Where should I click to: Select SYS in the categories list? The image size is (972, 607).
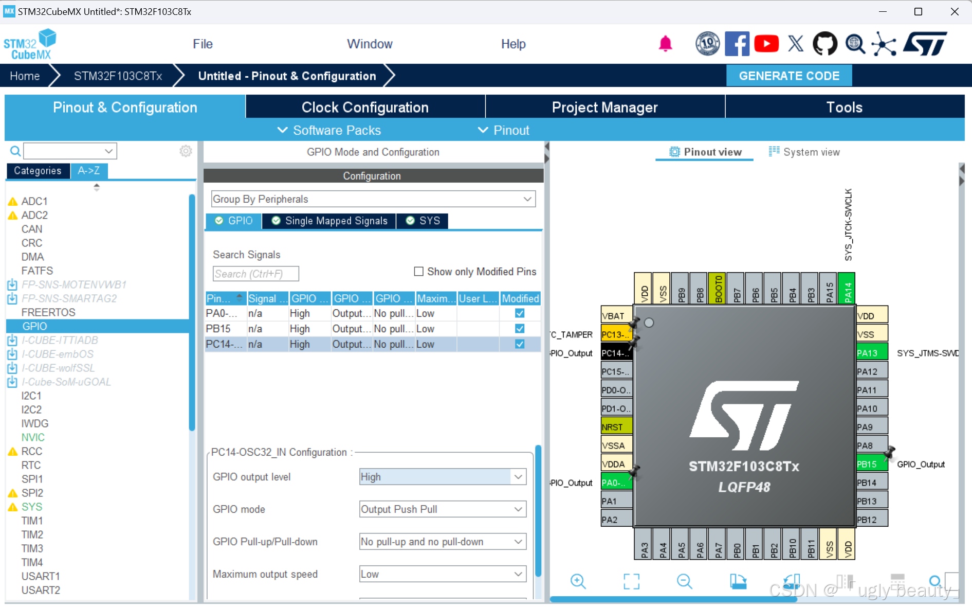click(32, 507)
